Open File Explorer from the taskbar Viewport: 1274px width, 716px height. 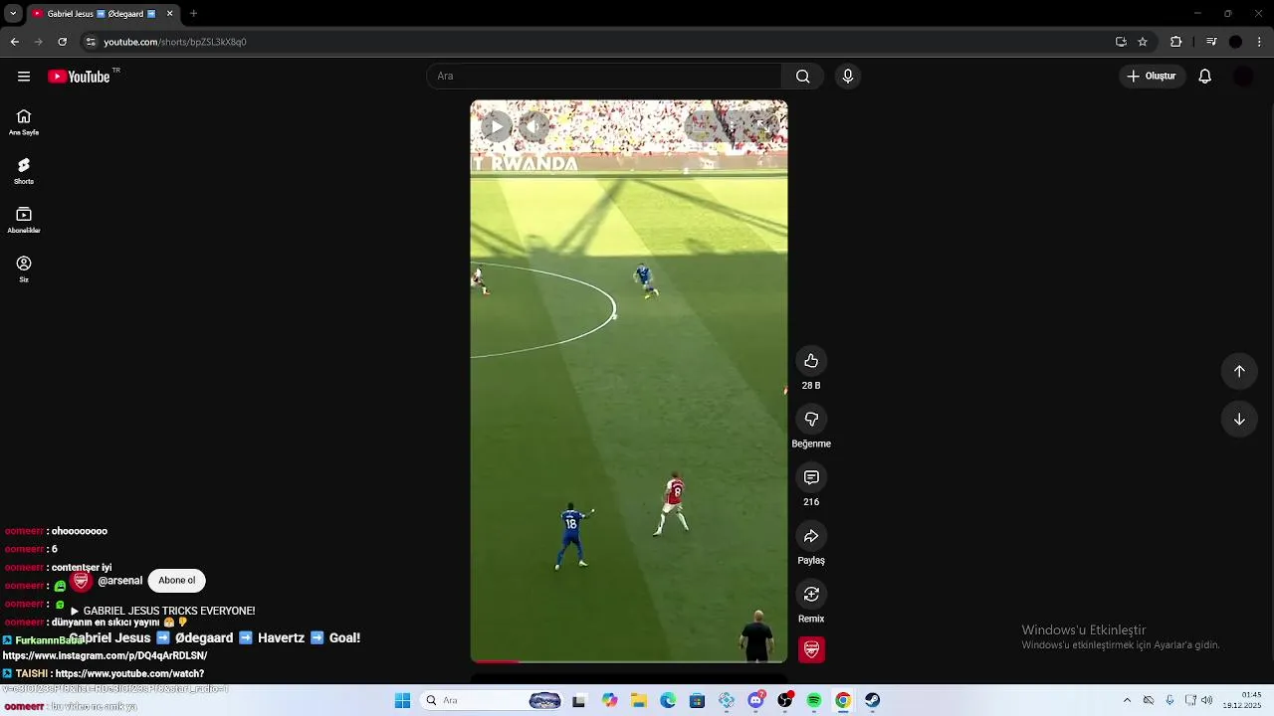click(638, 700)
